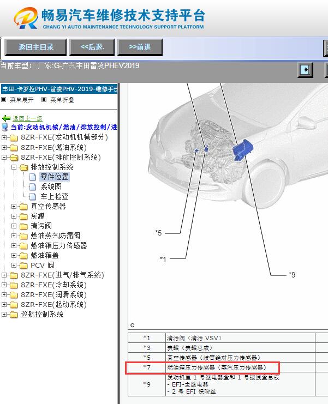Screen dimensions: 328x404
Task: Select the 燃油箱盖 tree item
Action: tap(45, 255)
